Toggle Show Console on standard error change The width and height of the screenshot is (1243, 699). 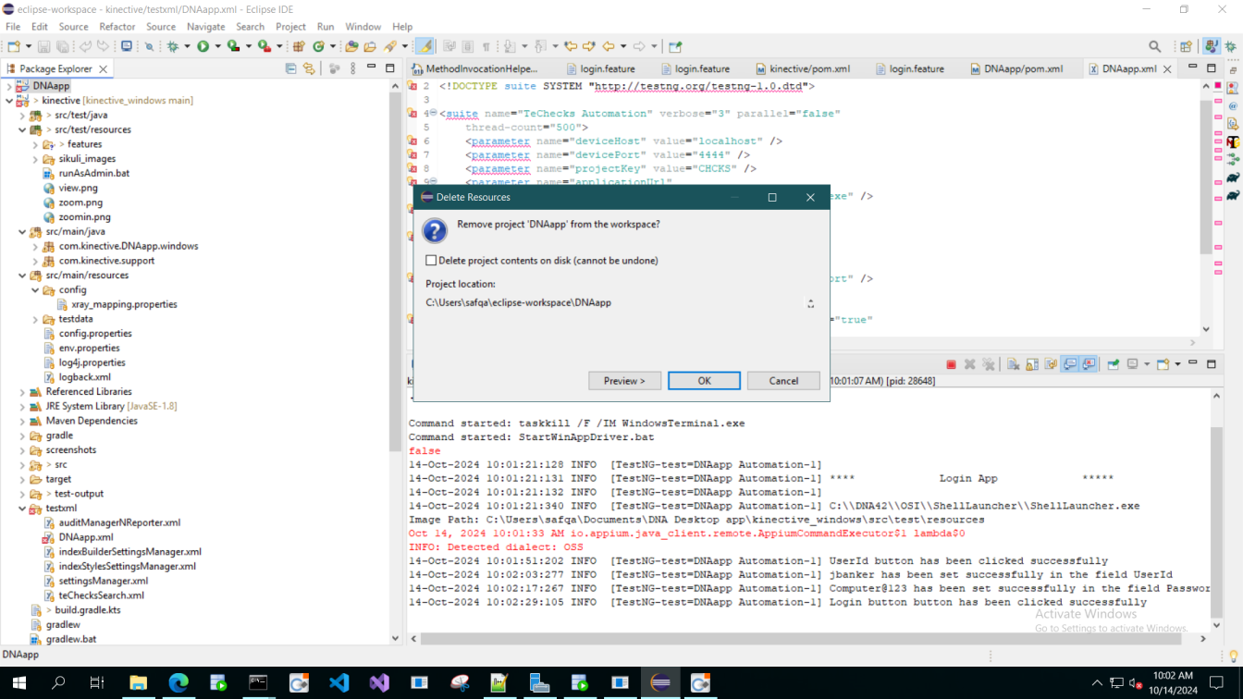click(x=1089, y=364)
